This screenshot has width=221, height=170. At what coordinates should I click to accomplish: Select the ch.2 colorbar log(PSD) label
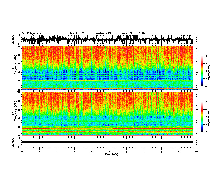tap(209, 118)
